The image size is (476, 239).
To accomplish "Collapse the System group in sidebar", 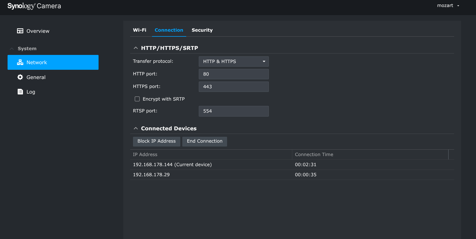I will point(12,48).
